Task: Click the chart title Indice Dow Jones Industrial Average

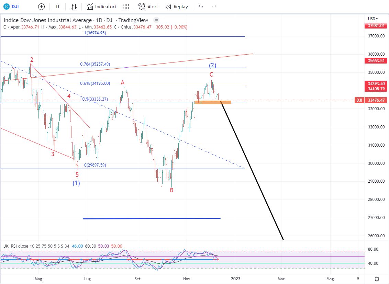Action: click(48, 20)
